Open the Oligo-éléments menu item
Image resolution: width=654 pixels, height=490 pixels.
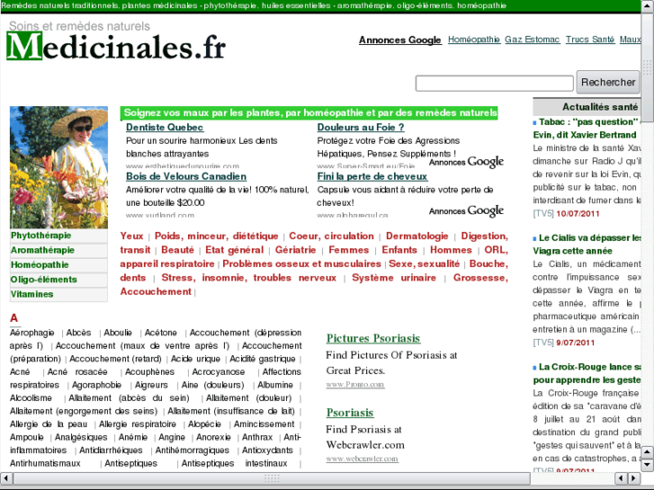pos(44,280)
